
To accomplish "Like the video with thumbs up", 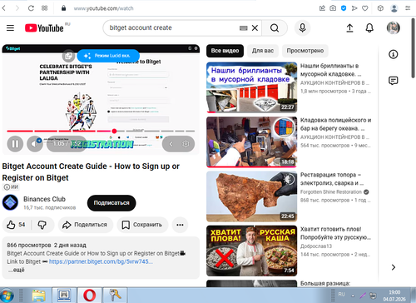I will tap(16, 225).
